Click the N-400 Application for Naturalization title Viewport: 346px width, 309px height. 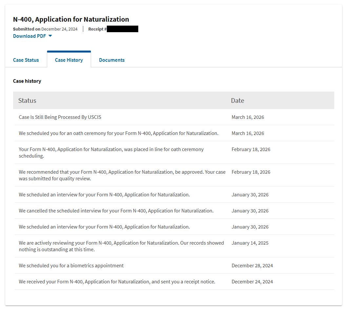tap(71, 19)
